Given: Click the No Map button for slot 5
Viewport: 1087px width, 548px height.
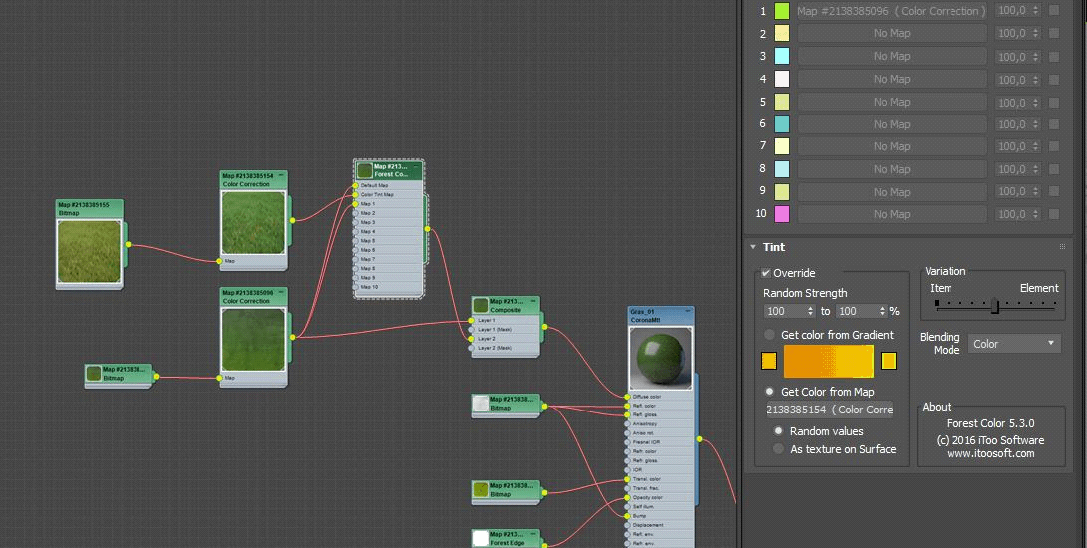Looking at the screenshot, I should click(x=891, y=102).
